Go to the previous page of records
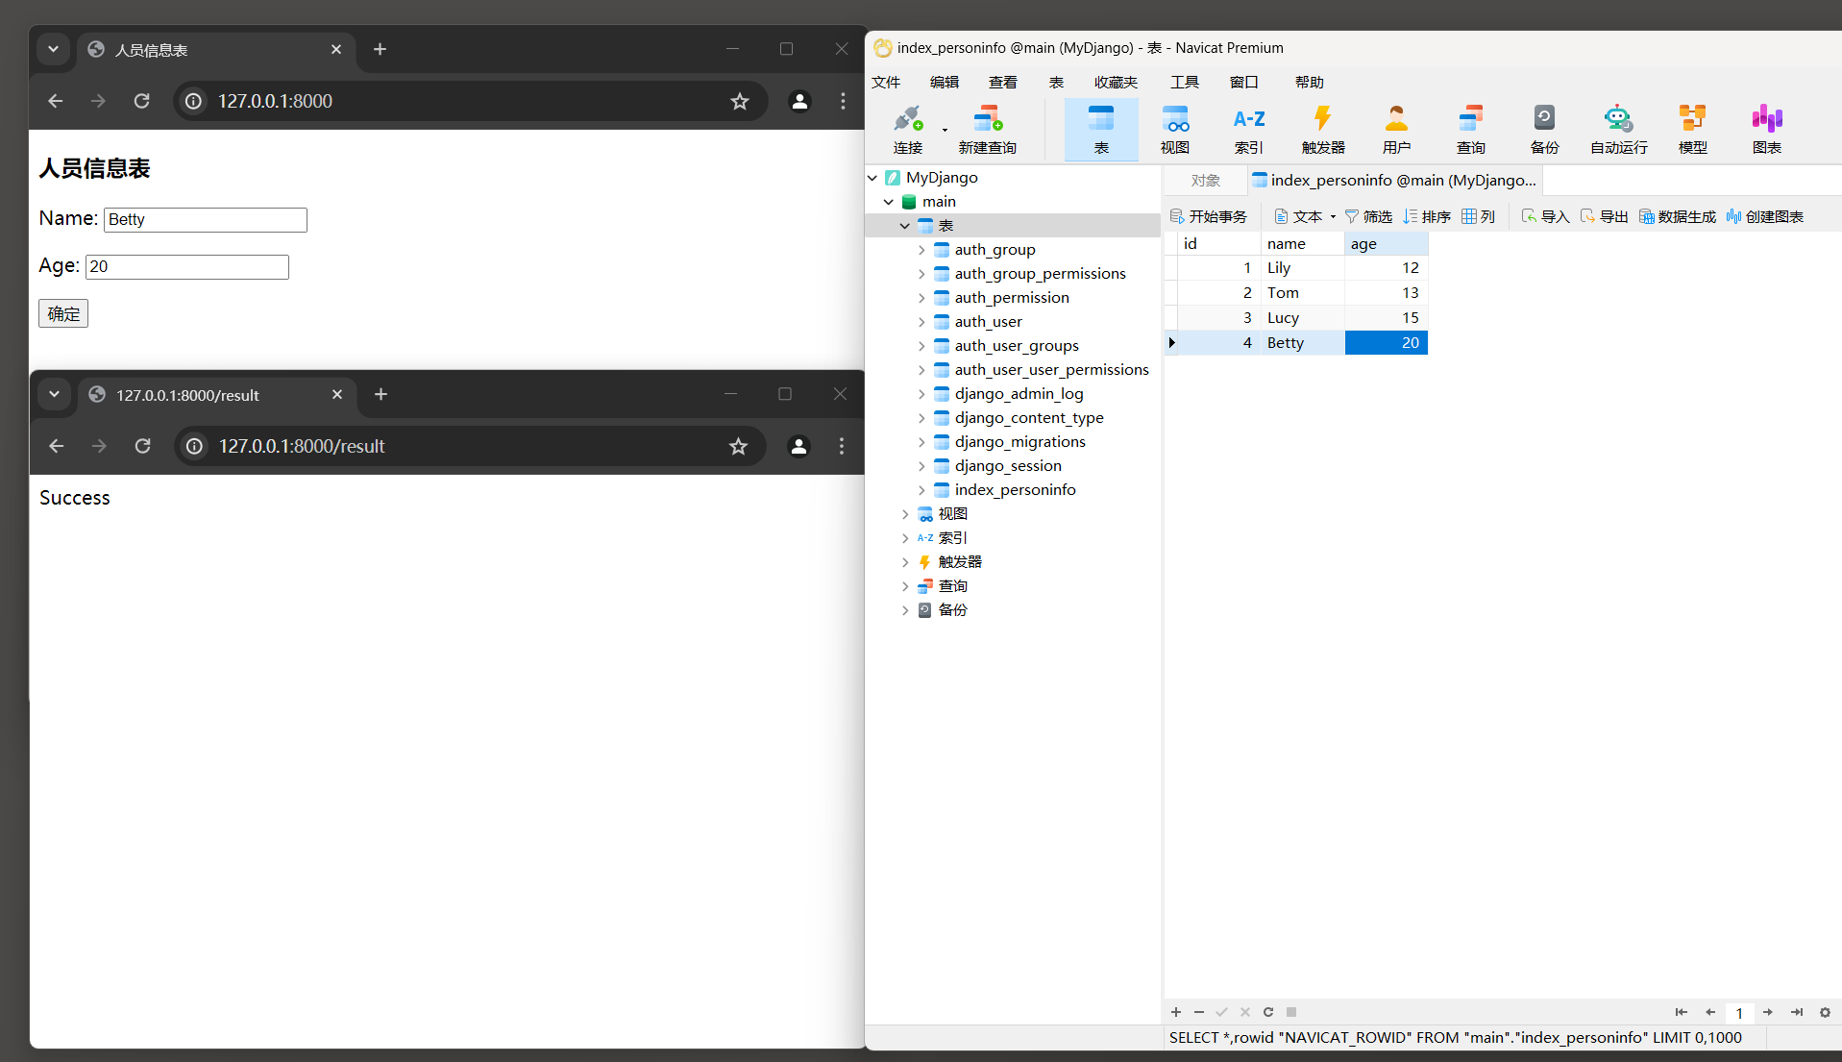The image size is (1842, 1062). click(1710, 1012)
